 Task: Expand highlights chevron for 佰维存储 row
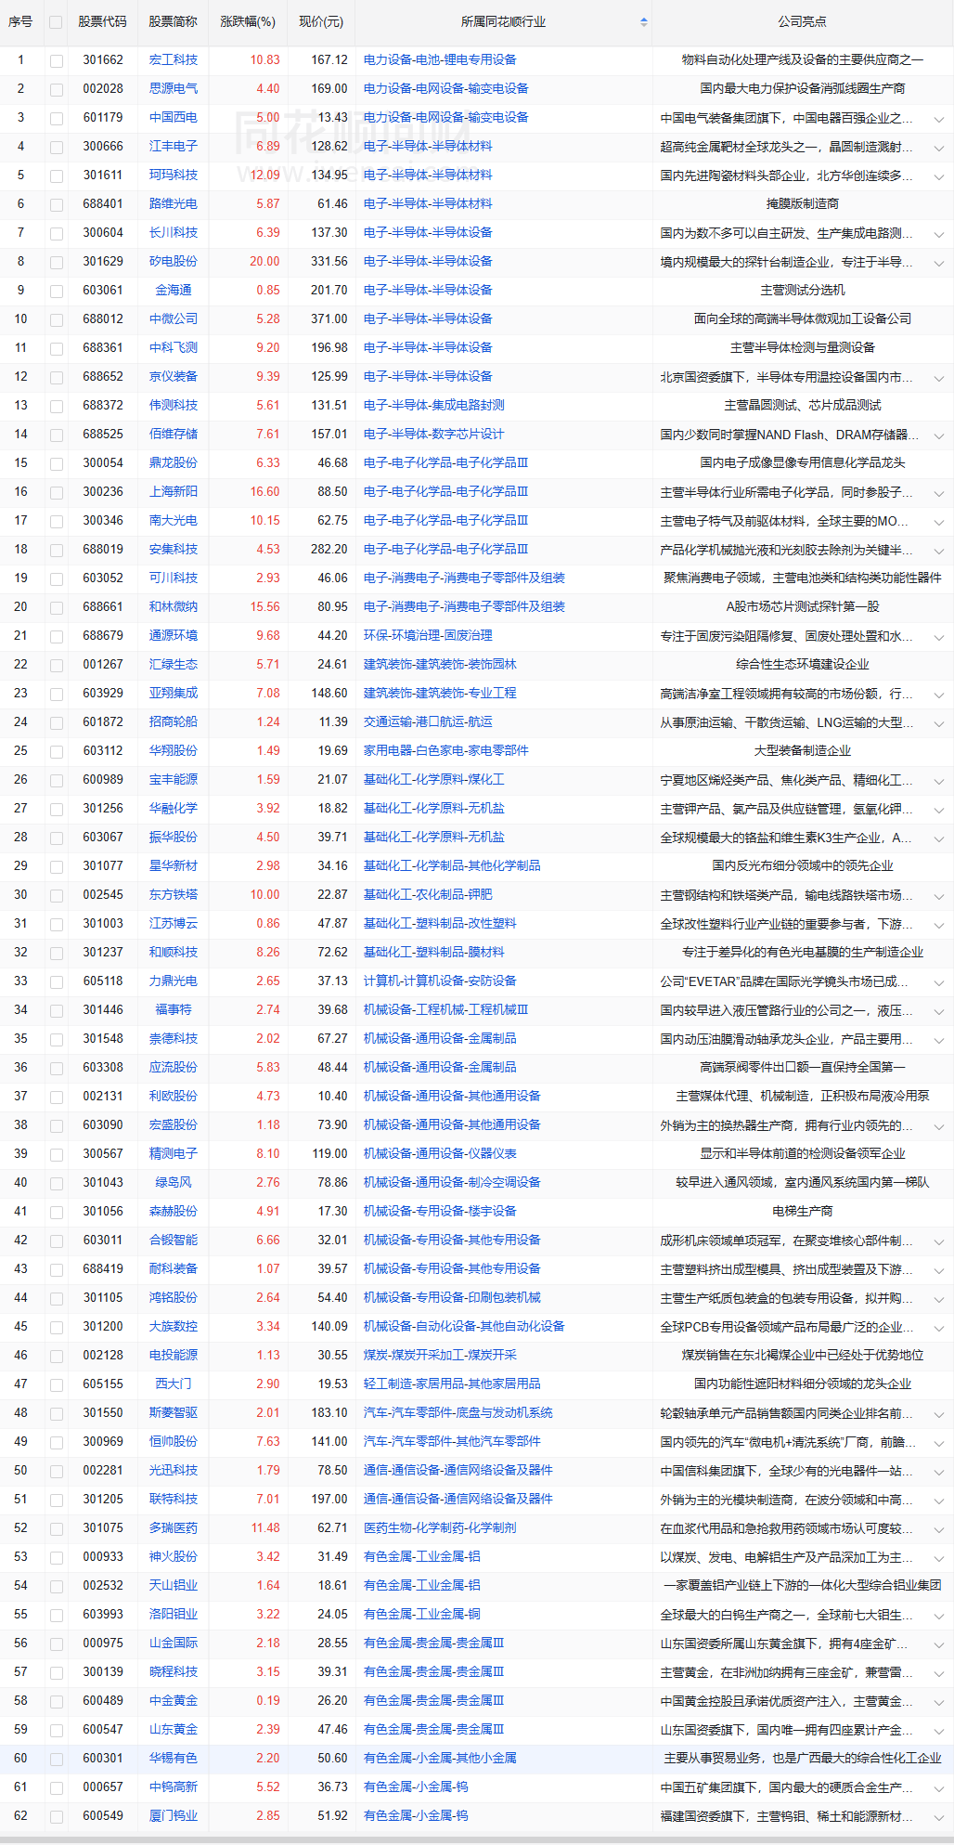click(x=939, y=435)
